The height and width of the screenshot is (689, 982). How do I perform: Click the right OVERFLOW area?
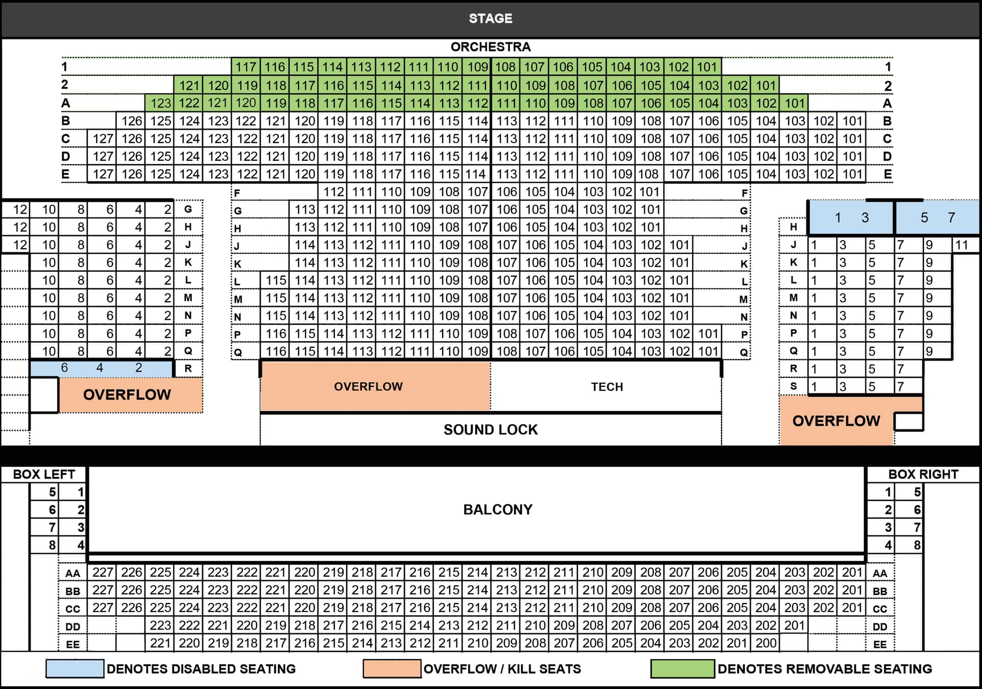click(x=836, y=421)
